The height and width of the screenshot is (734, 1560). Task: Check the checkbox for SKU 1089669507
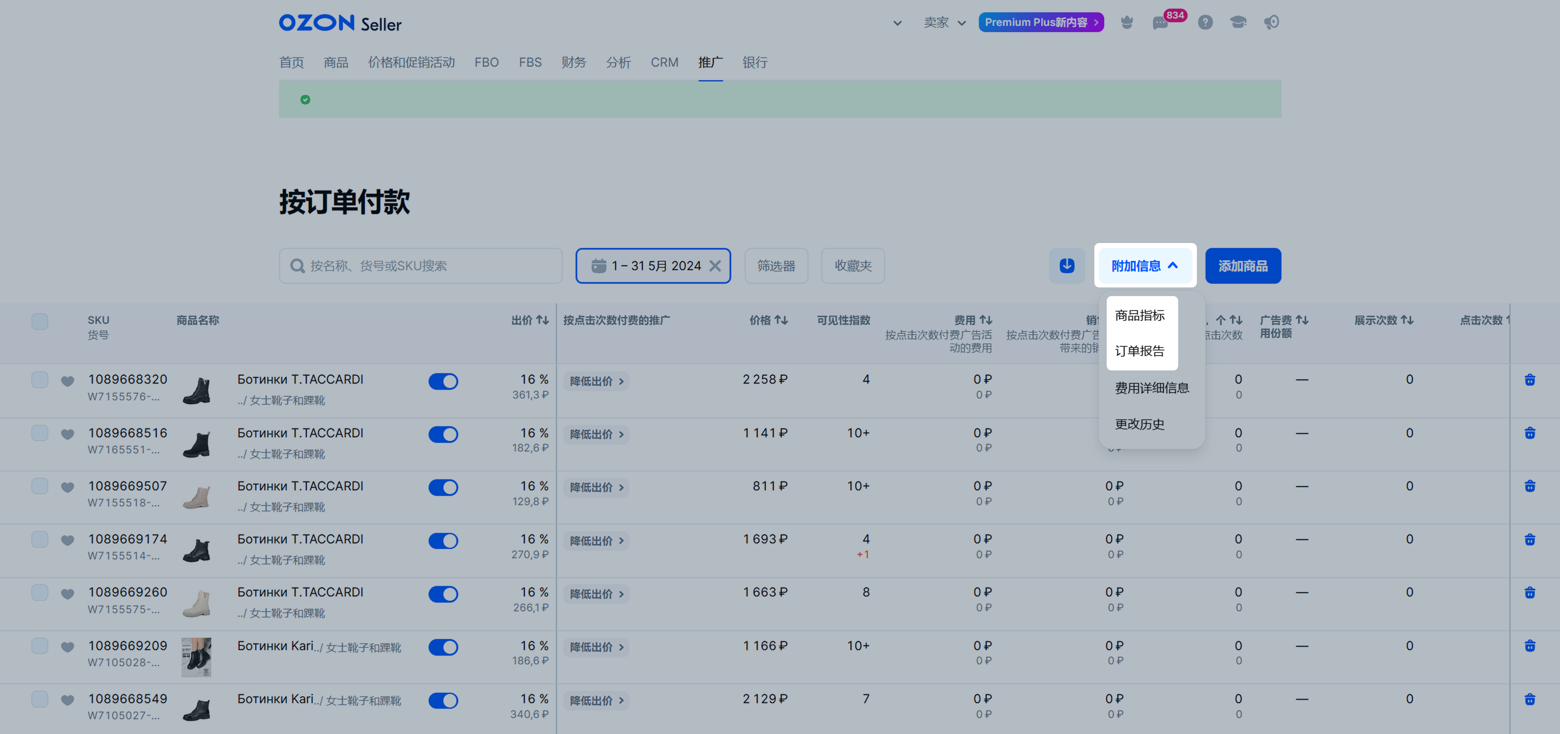(x=39, y=486)
